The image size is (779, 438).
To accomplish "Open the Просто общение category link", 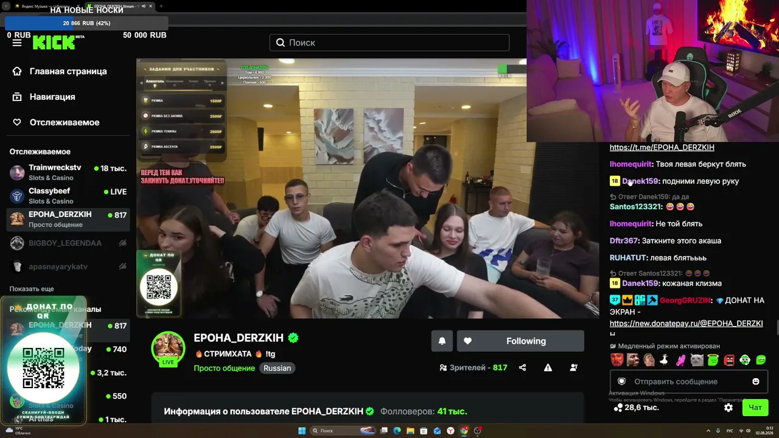I will tap(224, 368).
